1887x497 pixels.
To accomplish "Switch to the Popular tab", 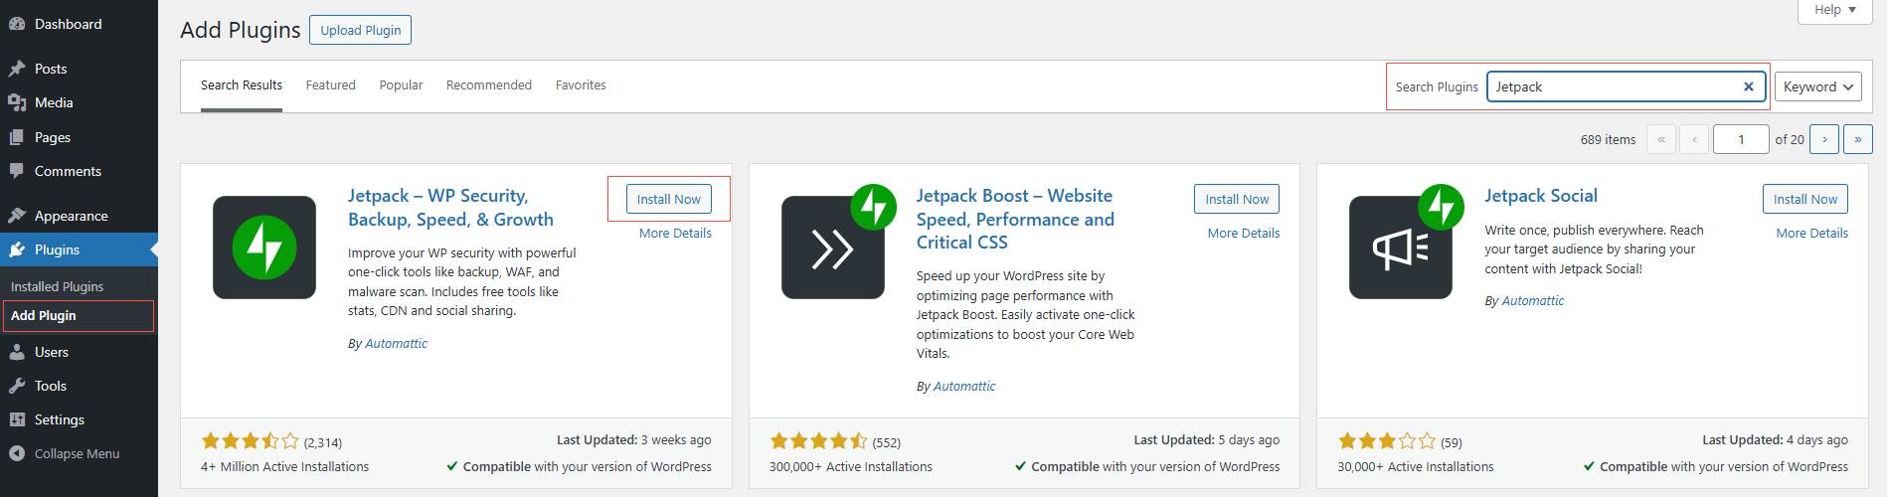I will coord(401,85).
